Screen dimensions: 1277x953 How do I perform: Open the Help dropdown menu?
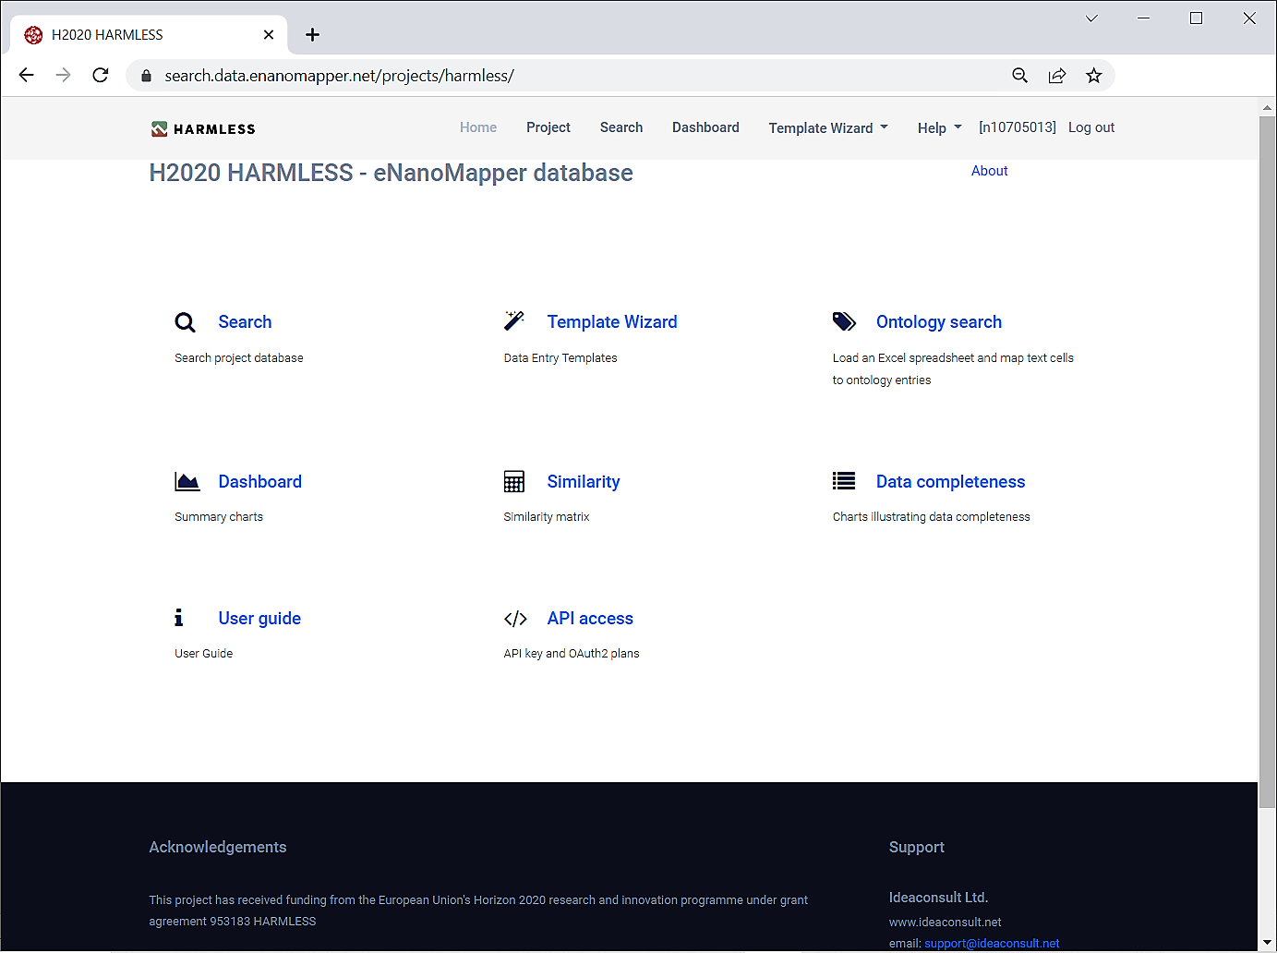click(939, 127)
